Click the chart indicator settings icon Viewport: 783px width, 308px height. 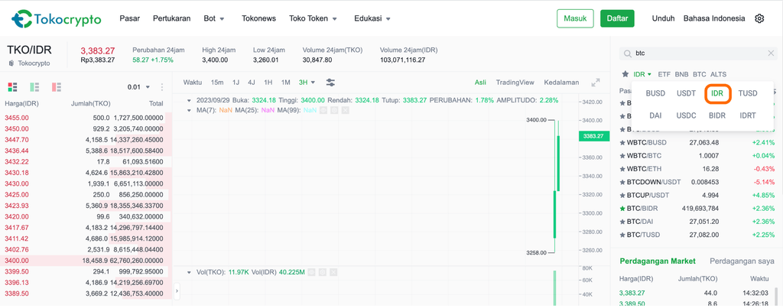[x=330, y=83]
